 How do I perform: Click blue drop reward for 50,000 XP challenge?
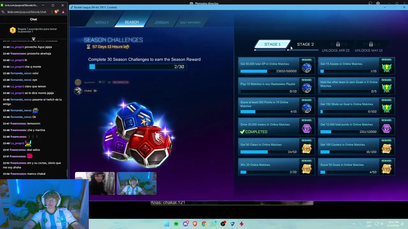(x=306, y=68)
